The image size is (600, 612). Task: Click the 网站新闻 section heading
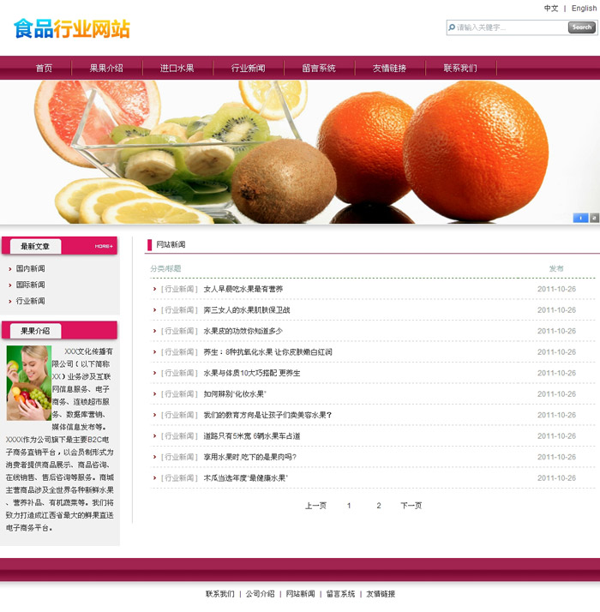[171, 245]
